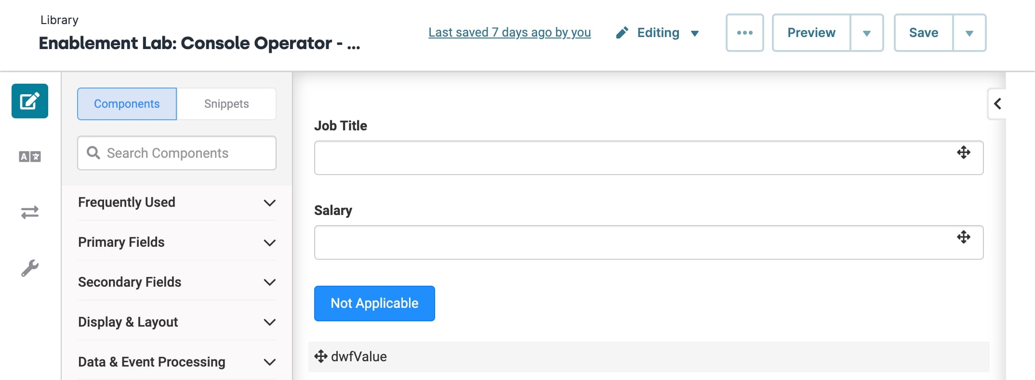Open the wrench settings icon
The height and width of the screenshot is (380, 1035).
click(30, 268)
